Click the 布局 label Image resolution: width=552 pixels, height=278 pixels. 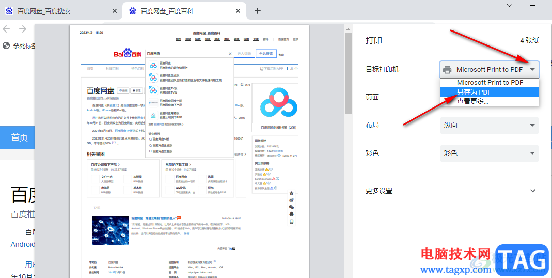(372, 126)
